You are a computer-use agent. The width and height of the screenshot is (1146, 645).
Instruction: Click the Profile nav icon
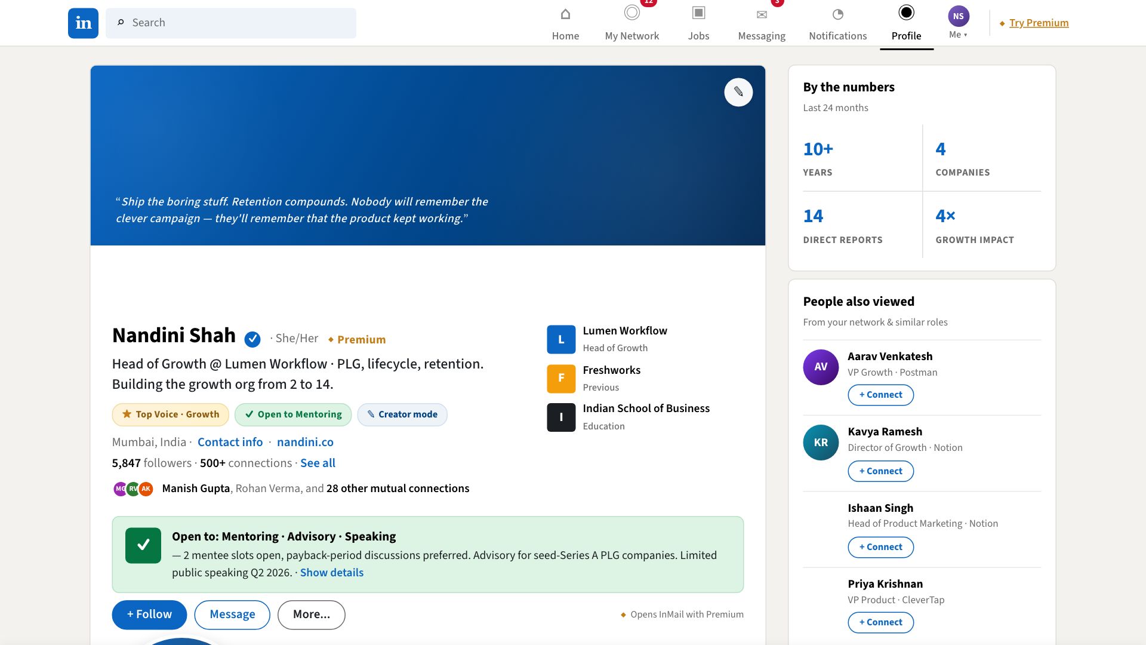906,13
